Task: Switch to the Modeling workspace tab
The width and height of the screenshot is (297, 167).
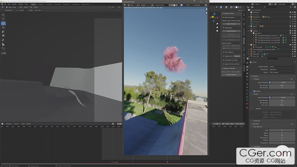Action: [40, 4]
